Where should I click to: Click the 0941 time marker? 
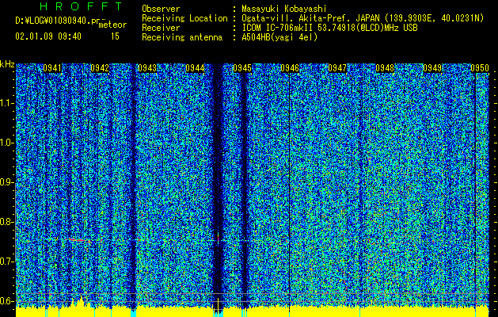pyautogui.click(x=52, y=68)
